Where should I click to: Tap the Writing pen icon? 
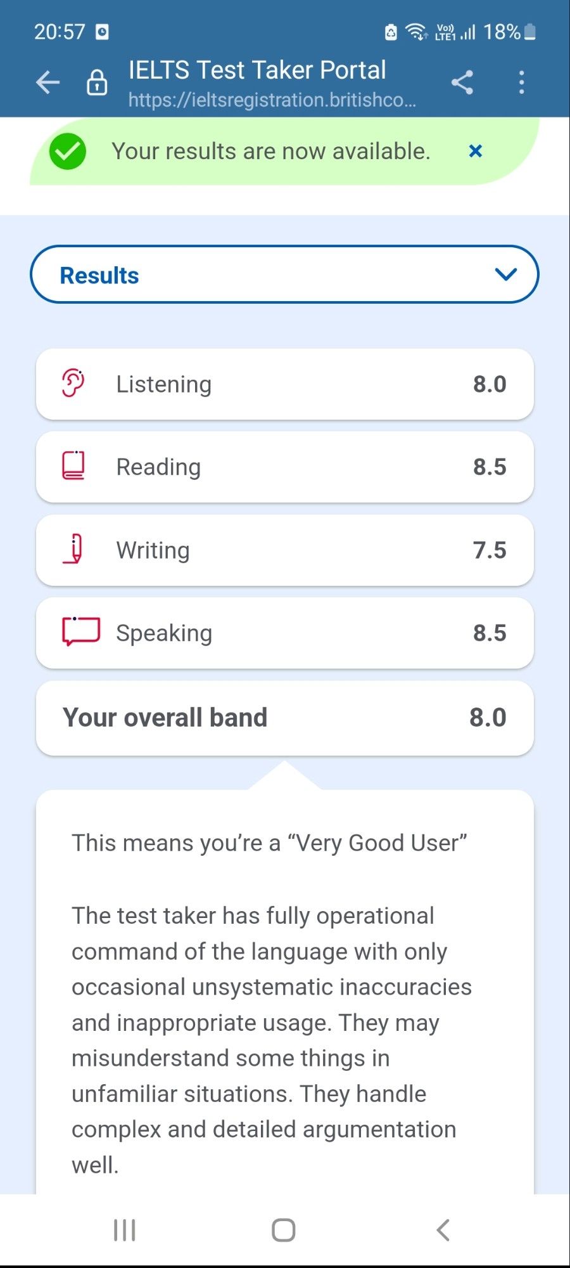tap(73, 549)
